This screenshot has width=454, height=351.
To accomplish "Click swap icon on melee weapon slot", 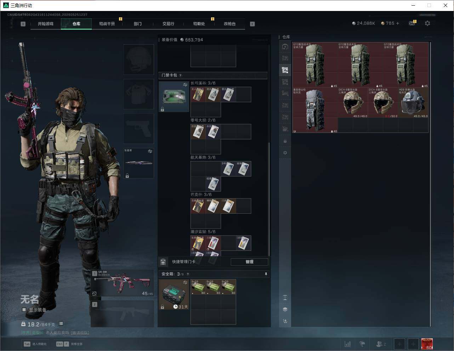I will [x=150, y=151].
